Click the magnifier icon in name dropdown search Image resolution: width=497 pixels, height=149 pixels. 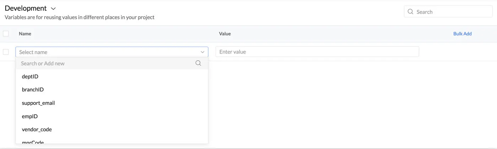click(198, 63)
